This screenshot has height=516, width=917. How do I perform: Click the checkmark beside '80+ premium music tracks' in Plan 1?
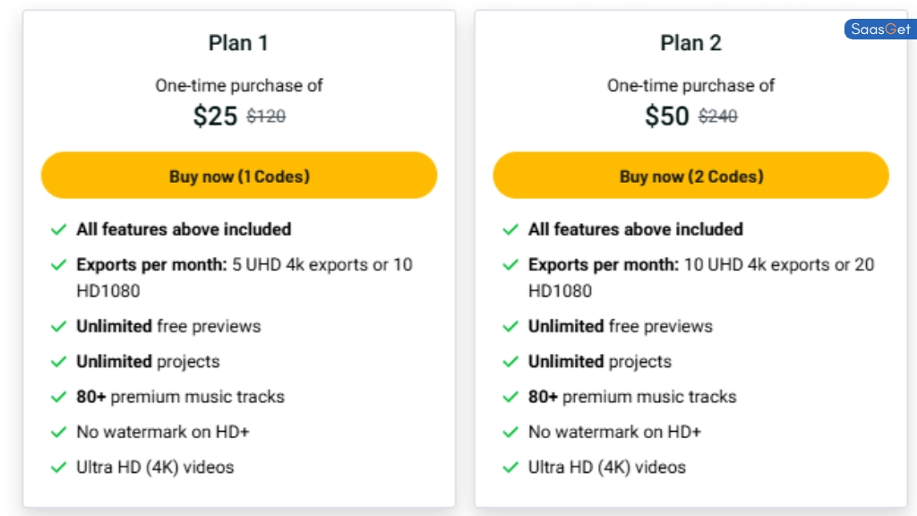pos(58,397)
